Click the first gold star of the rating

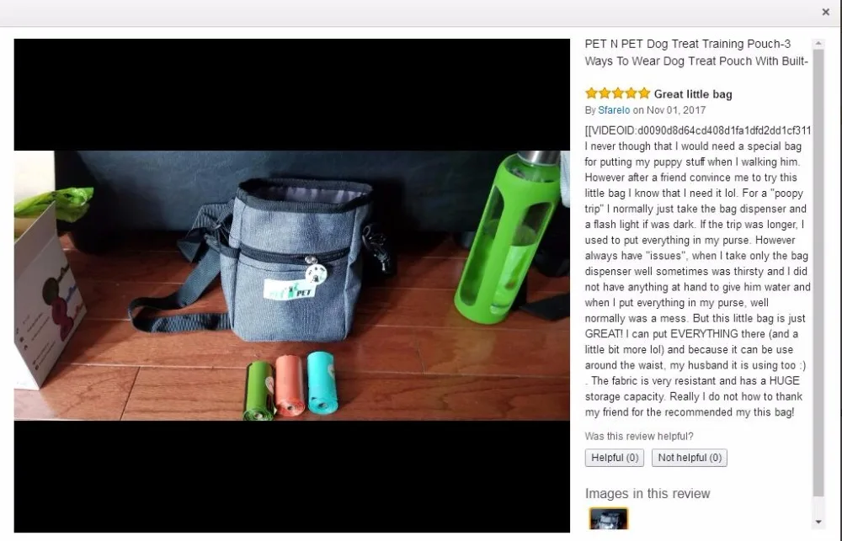(591, 93)
